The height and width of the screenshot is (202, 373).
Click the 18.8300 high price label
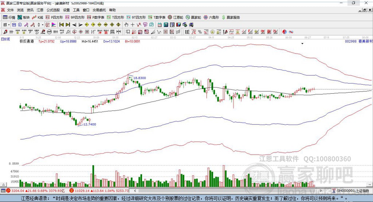140,78
